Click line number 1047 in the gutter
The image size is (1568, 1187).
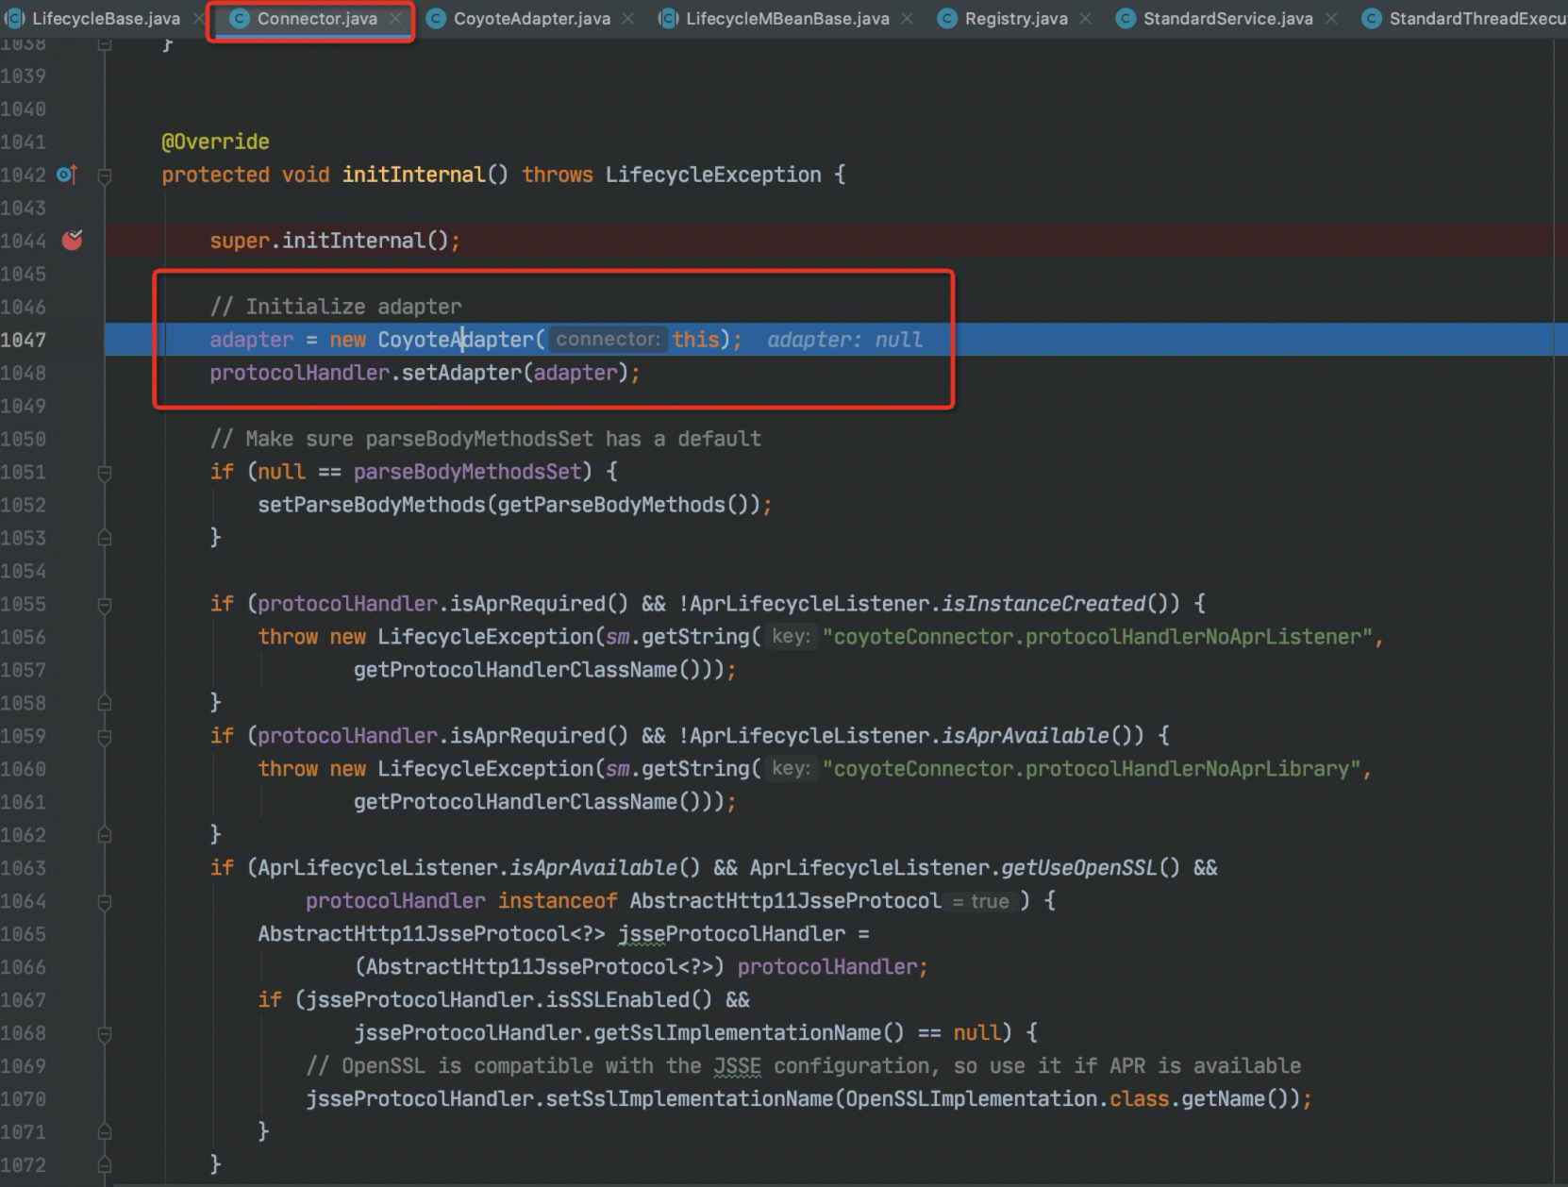tap(24, 340)
